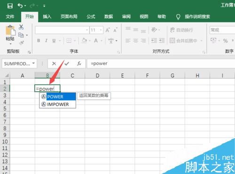The height and width of the screenshot is (174, 235).
Task: Click the Decrease Font Size icon
Action: pyautogui.click(x=115, y=30)
